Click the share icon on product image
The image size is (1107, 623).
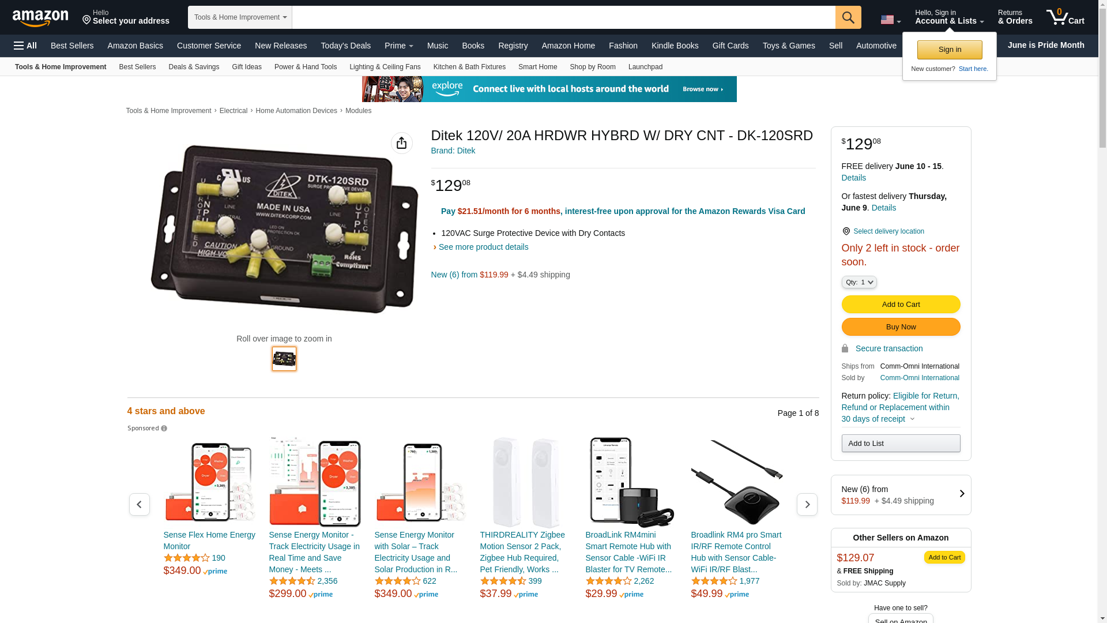402,143
